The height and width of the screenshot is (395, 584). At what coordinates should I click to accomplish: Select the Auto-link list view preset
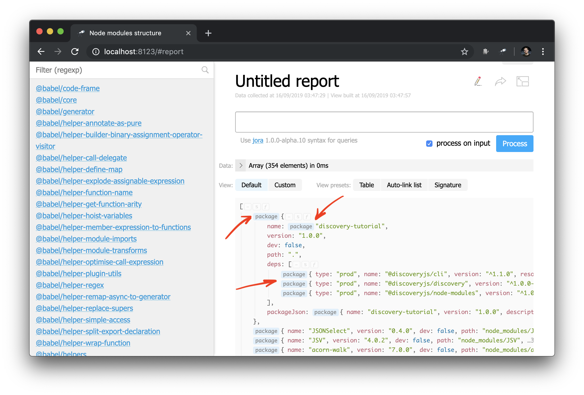(x=404, y=185)
